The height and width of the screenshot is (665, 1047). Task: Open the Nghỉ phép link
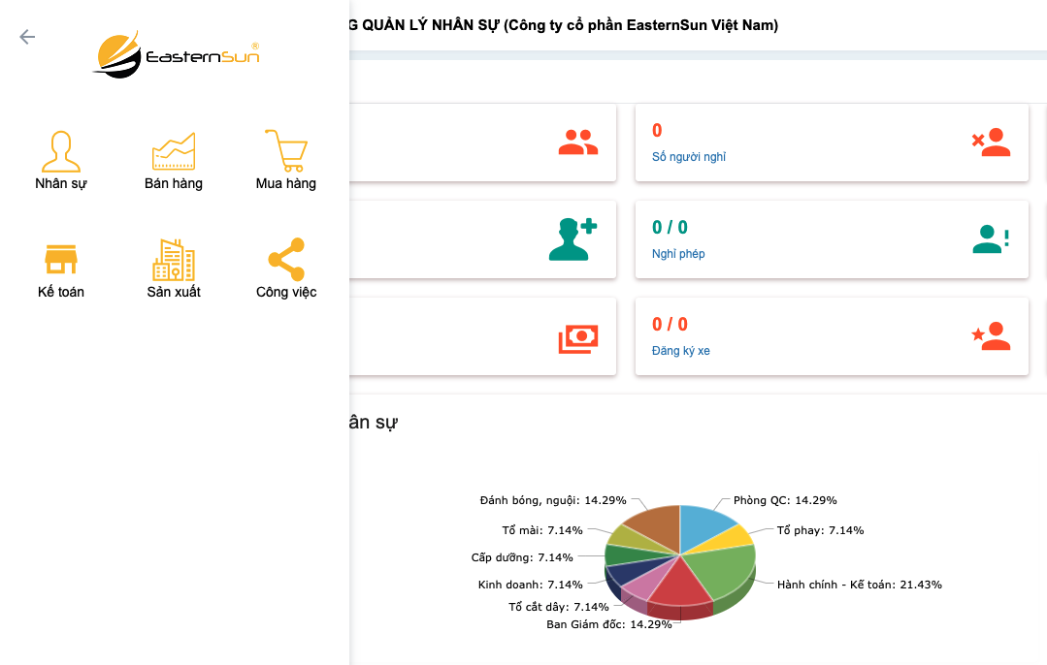(678, 254)
